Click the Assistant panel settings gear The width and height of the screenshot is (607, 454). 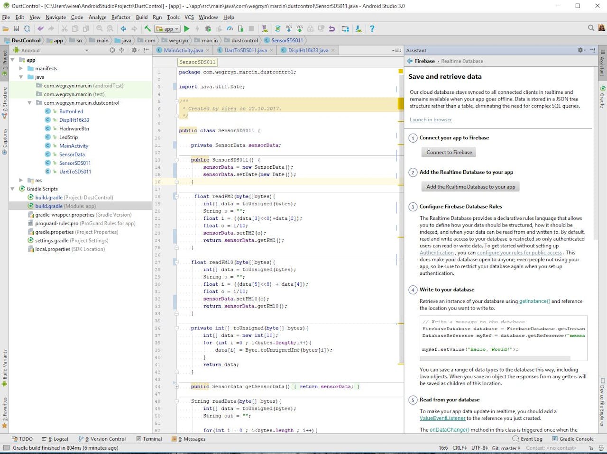[x=580, y=50]
